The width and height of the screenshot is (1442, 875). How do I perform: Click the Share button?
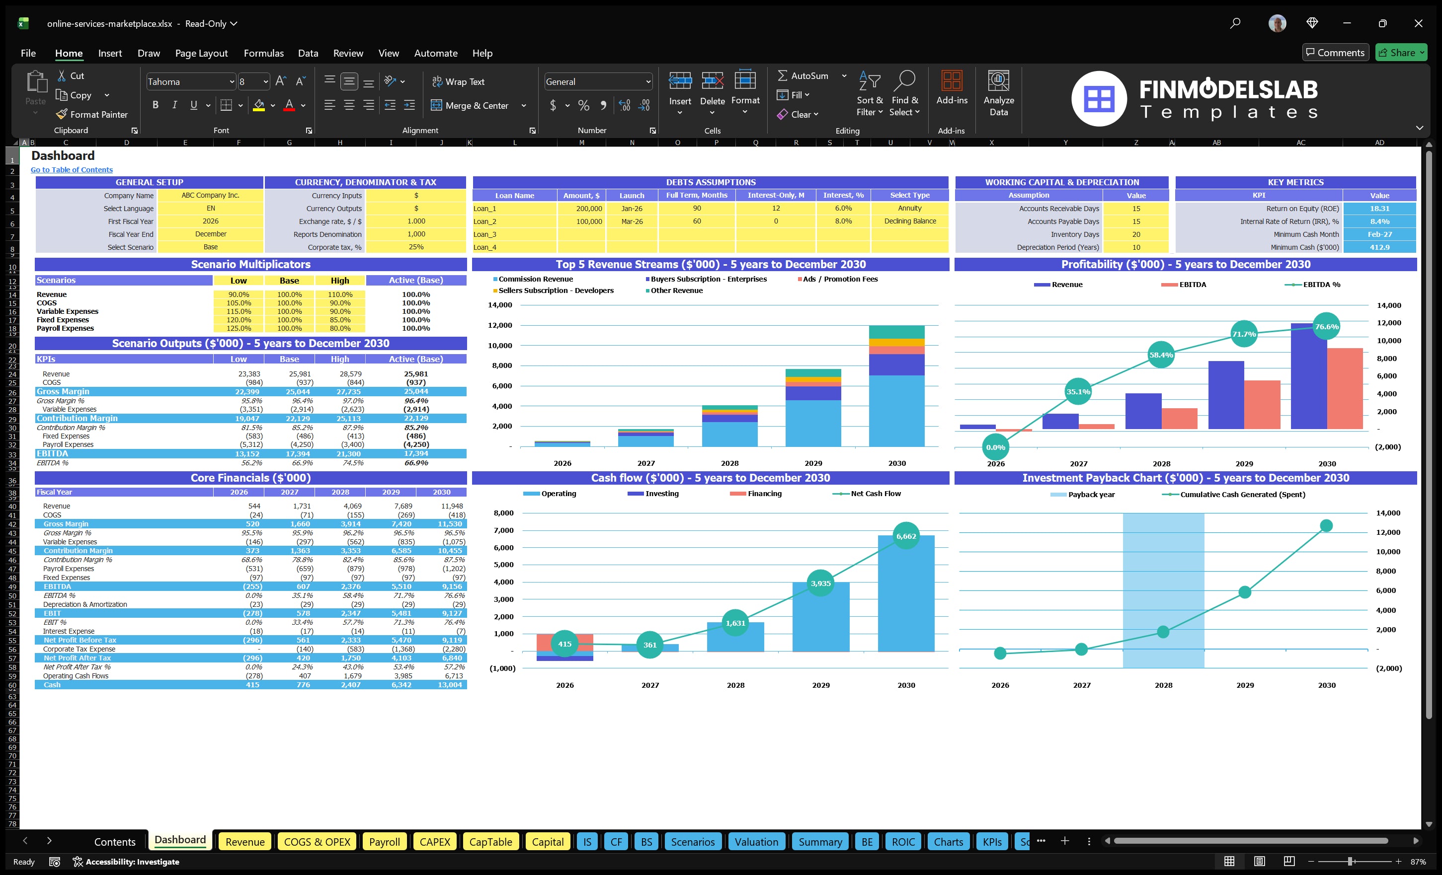1401,52
